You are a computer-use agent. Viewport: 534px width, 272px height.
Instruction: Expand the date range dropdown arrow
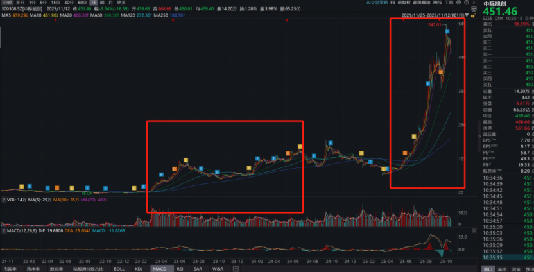point(465,14)
